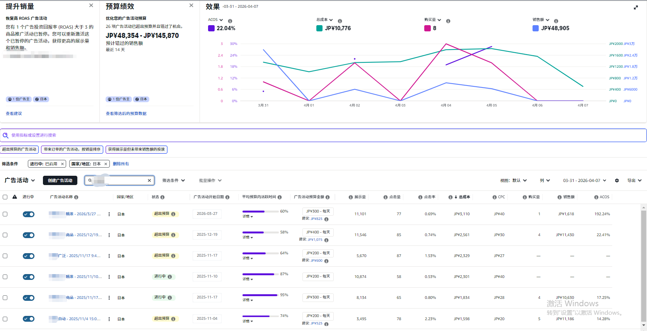Click the info icon next to 超出预算 in the first row

click(x=173, y=214)
